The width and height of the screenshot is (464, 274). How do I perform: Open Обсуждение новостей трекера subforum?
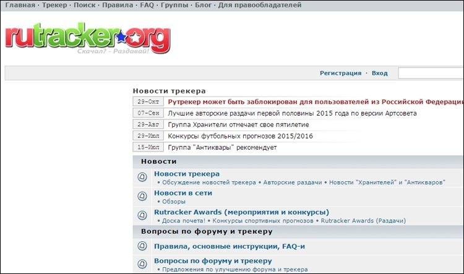point(209,182)
